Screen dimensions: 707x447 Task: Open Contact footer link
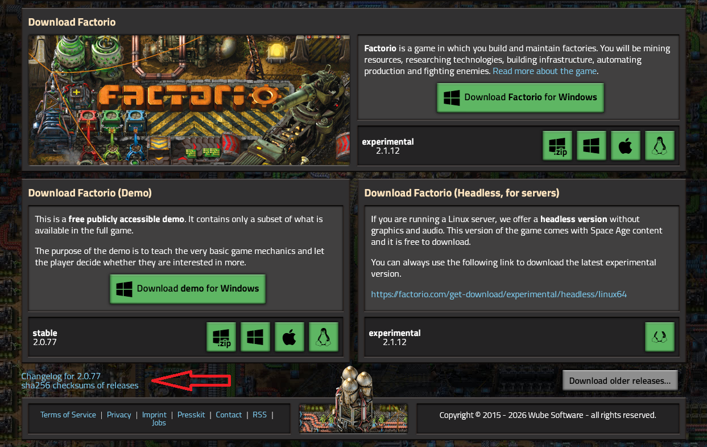click(x=229, y=415)
